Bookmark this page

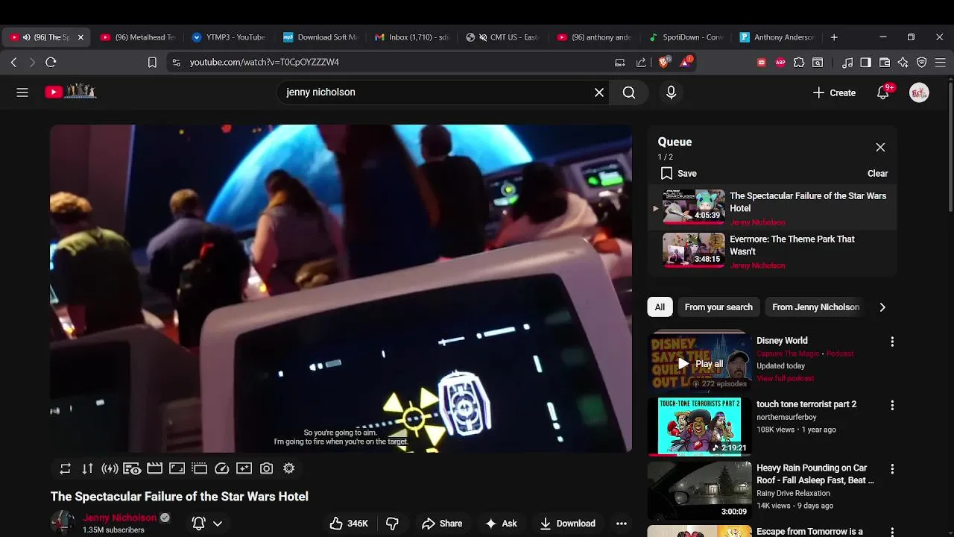pos(152,63)
